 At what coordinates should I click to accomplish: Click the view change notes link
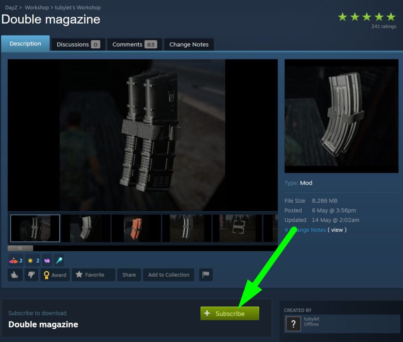[x=337, y=230]
